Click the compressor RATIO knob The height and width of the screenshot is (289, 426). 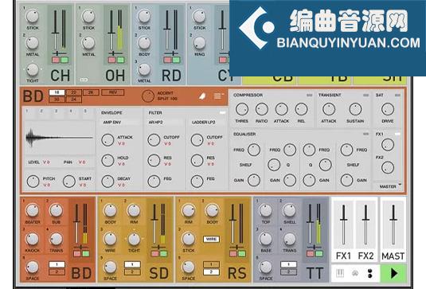pos(262,109)
